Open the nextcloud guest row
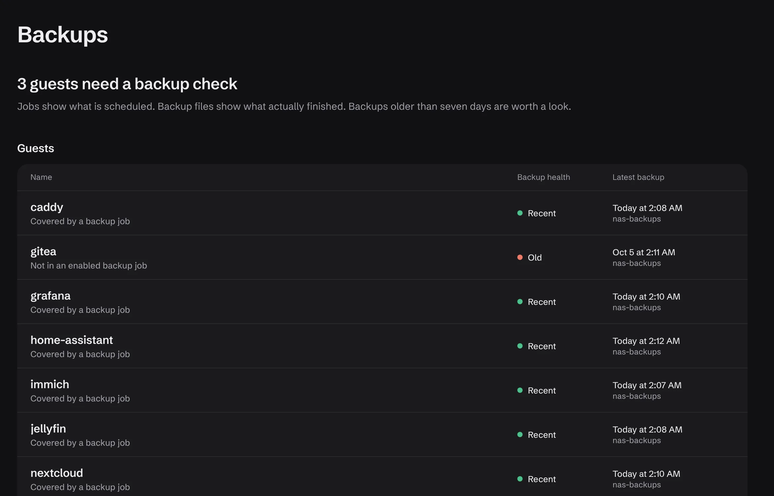 [382, 476]
